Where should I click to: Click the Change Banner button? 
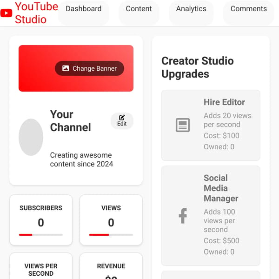point(89,68)
